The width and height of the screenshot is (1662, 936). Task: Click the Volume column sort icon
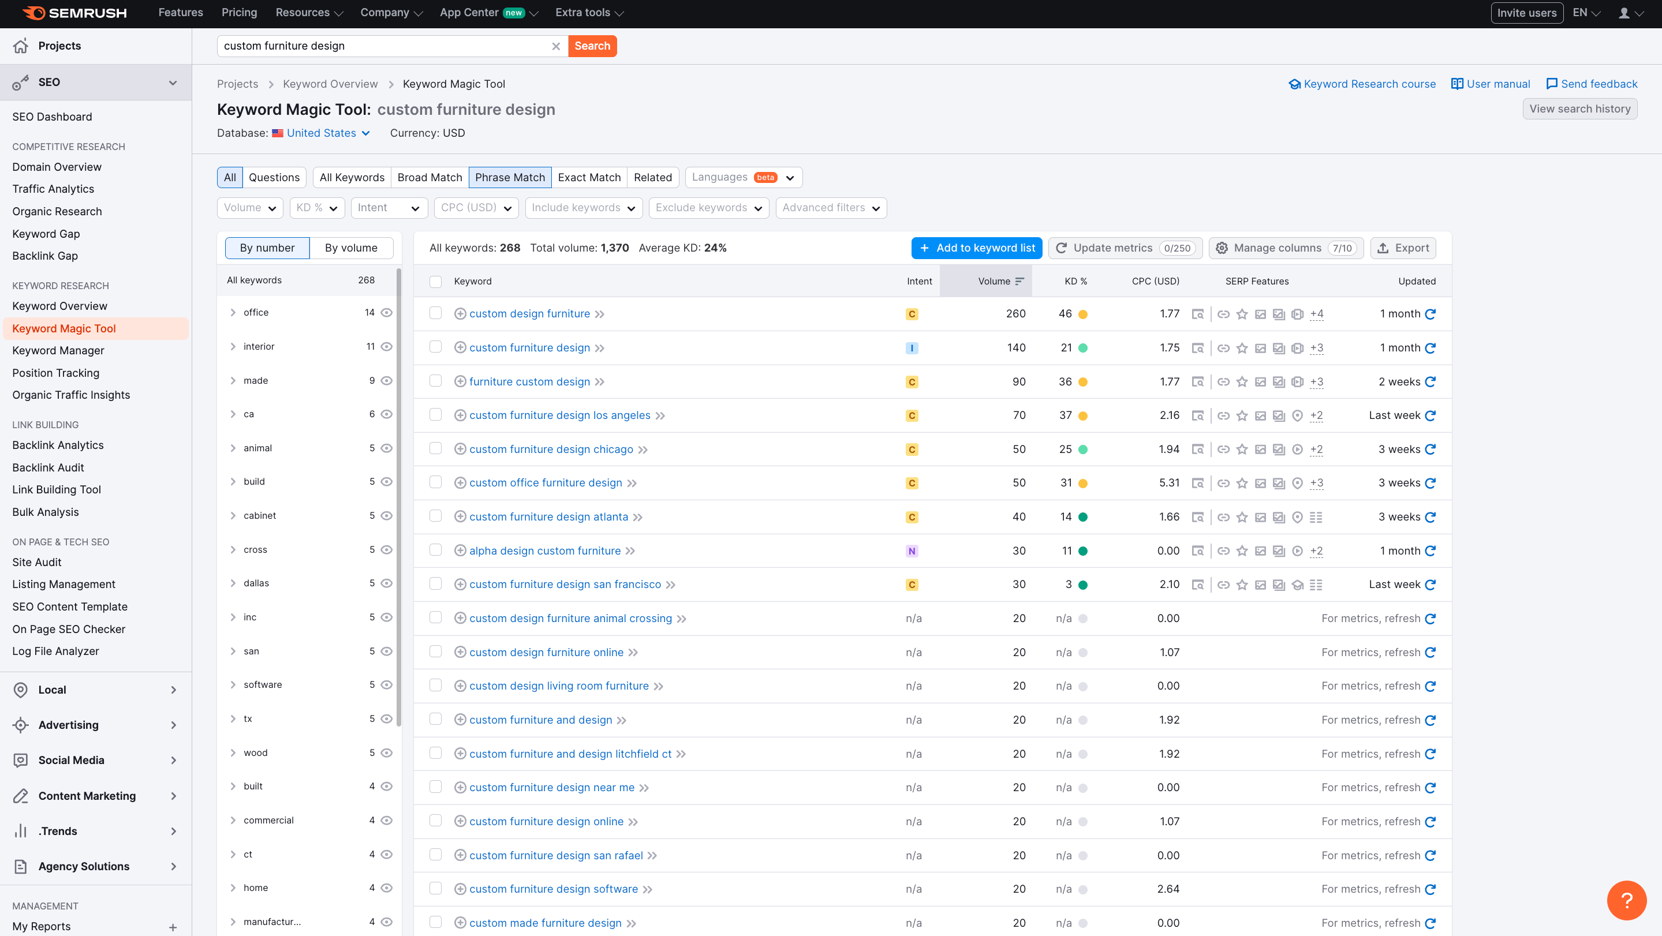click(1019, 281)
